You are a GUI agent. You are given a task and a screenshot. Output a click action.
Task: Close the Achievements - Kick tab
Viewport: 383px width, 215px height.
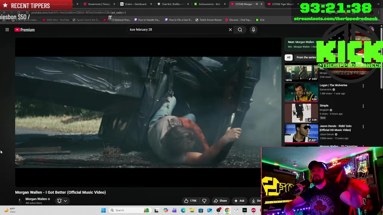pos(225,4)
